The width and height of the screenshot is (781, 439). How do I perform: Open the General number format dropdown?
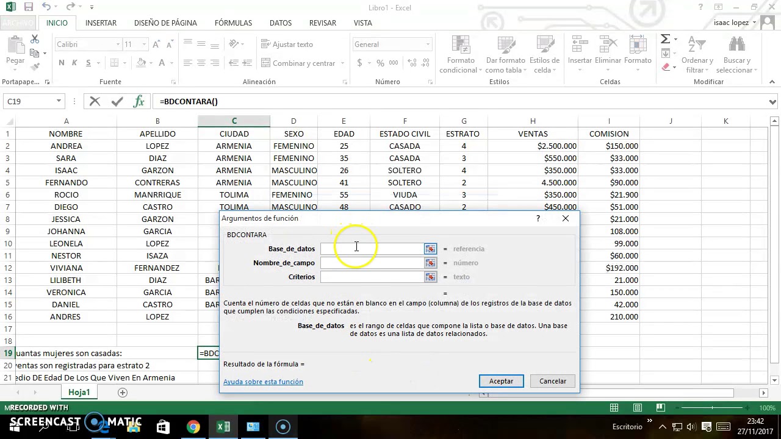[428, 45]
